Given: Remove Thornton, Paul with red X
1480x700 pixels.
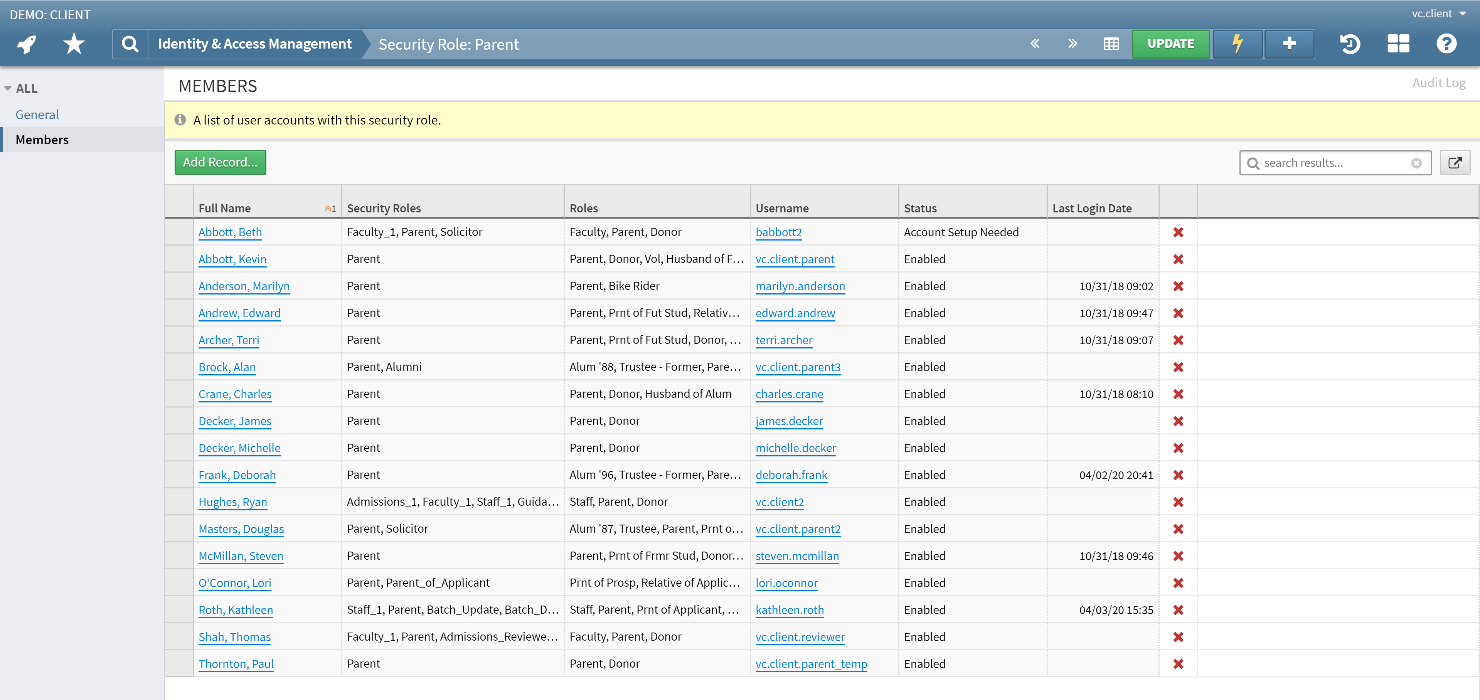Looking at the screenshot, I should pos(1178,664).
